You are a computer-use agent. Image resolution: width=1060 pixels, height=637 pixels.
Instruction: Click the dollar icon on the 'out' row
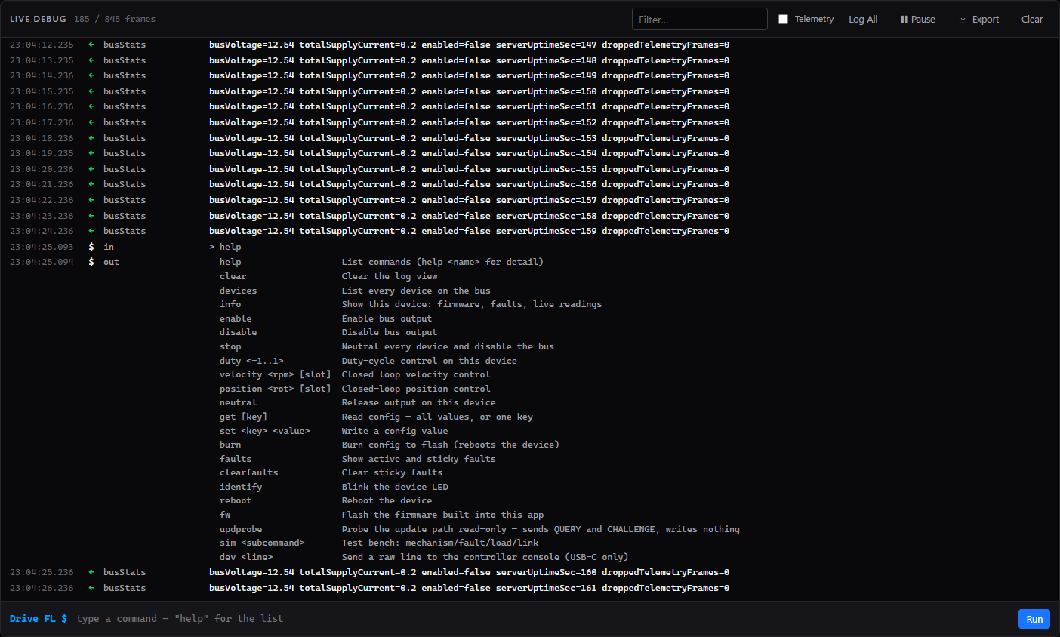[91, 262]
